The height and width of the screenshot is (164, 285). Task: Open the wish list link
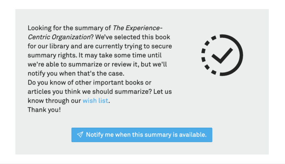96,100
